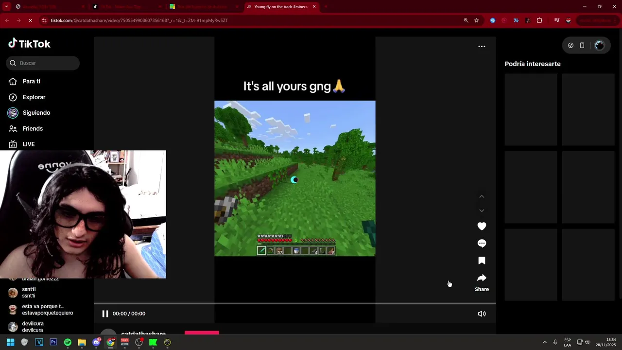Mute the video volume
This screenshot has width=622, height=350.
[482, 314]
